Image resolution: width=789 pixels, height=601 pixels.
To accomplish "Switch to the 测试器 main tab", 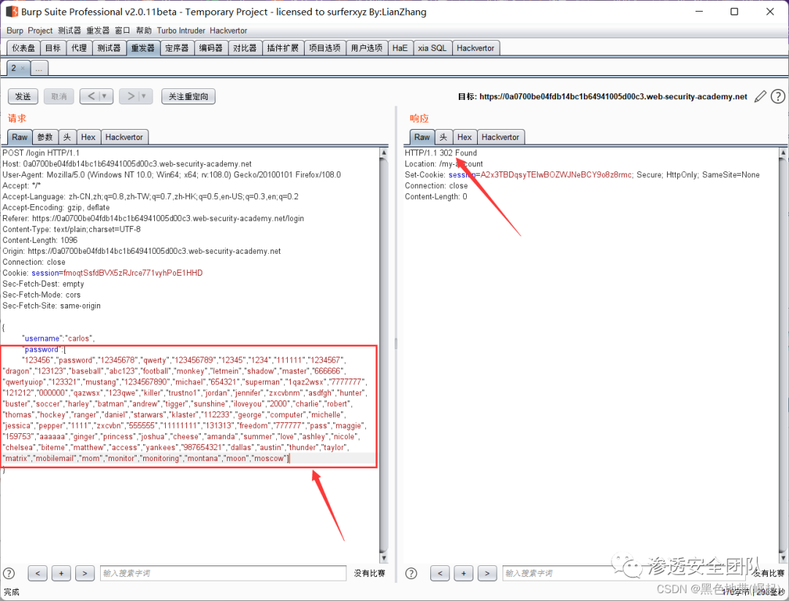I will [109, 48].
